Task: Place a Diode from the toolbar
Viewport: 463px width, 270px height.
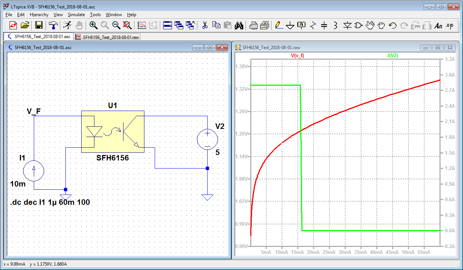Action: (347, 25)
